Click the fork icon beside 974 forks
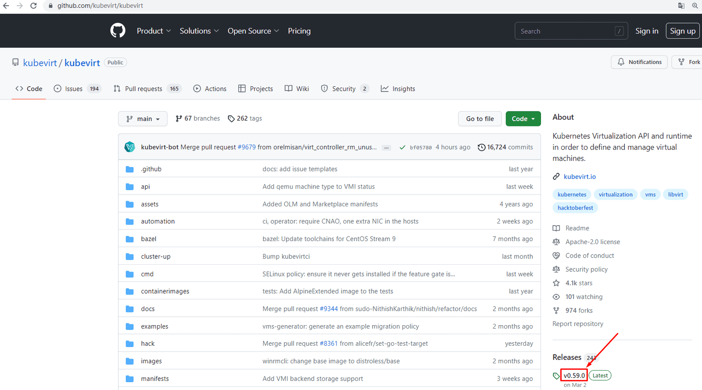 [556, 311]
